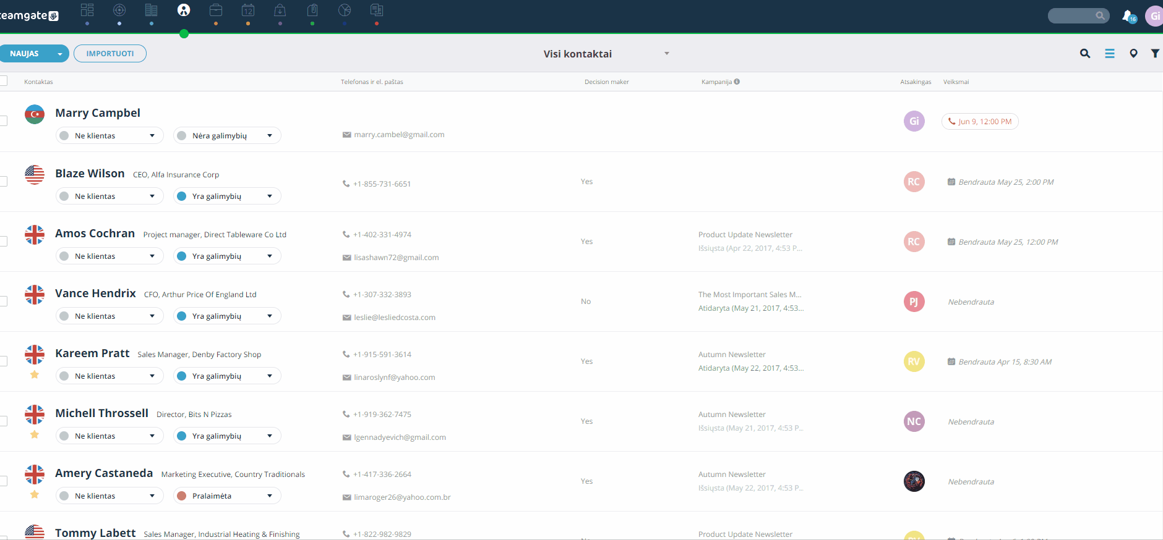
Task: Click the IMPORTUOTI button
Action: (x=110, y=54)
